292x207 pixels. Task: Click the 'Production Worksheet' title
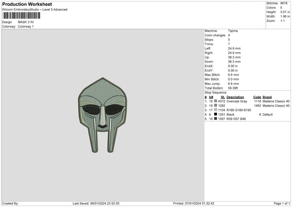(27, 4)
